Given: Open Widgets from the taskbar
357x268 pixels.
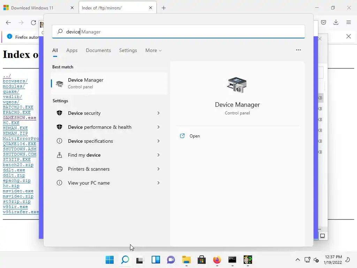Looking at the screenshot, I should click(x=156, y=260).
